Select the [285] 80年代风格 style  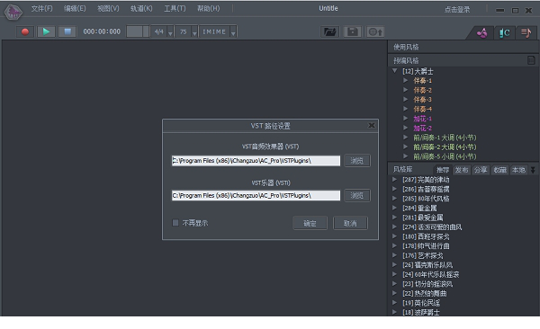[426, 199]
